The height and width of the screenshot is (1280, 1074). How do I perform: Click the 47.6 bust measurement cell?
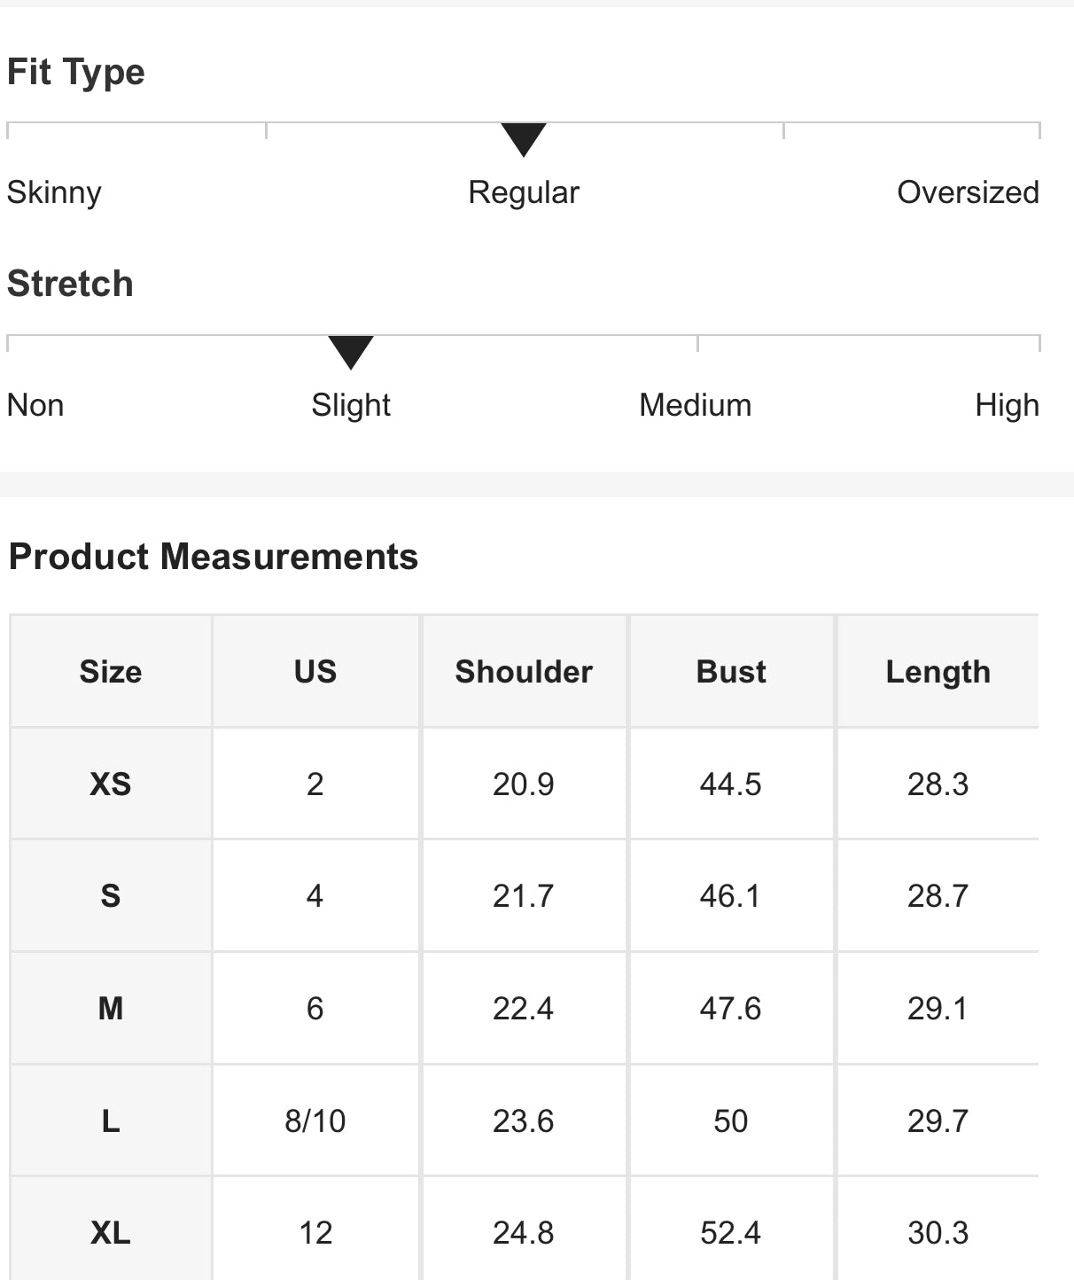pos(731,1008)
